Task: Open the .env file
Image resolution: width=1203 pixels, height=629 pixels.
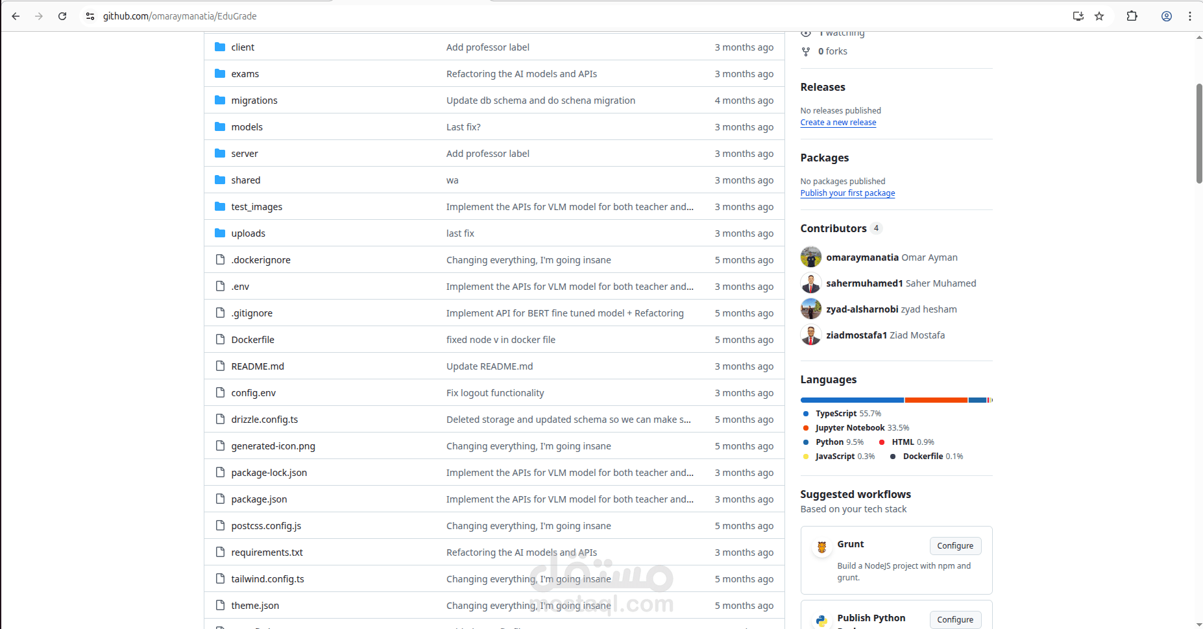Action: coord(240,287)
